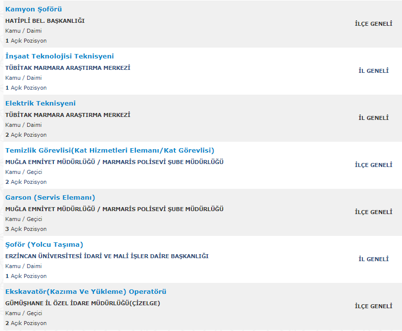The image size is (402, 331).
Task: Open the Şoför (Yolcu Taşıma) listing
Action: coord(44,245)
